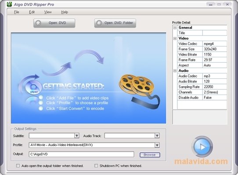
Task: Click the eject icon on Open DVD Folder
Action: point(99,23)
